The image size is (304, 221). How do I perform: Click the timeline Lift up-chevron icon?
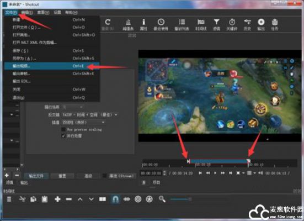click(x=80, y=199)
